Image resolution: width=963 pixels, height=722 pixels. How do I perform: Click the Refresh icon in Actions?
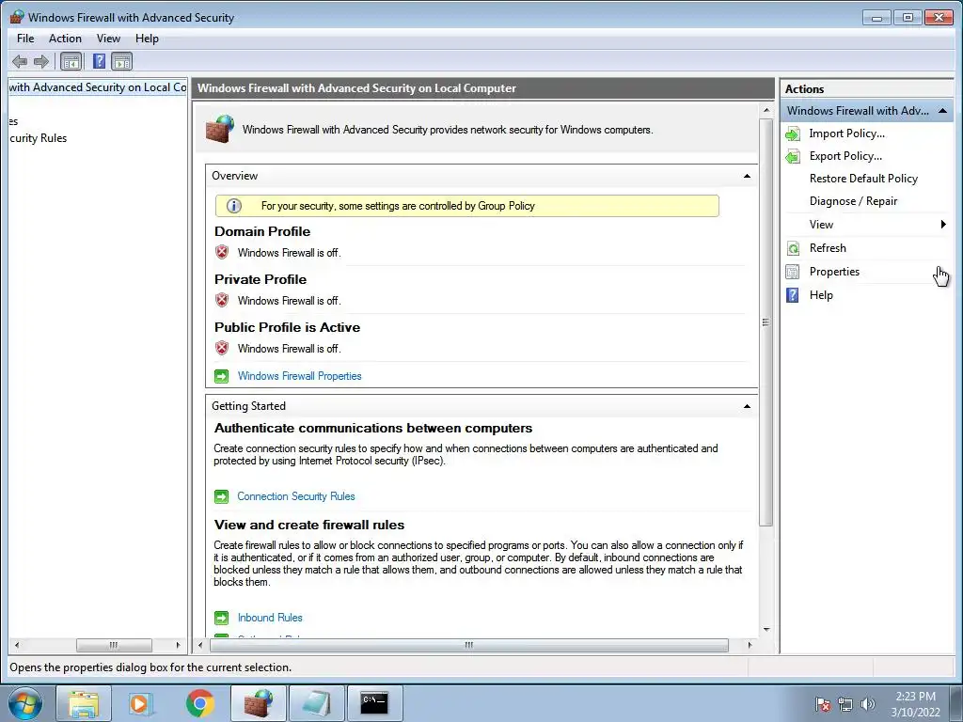(793, 248)
